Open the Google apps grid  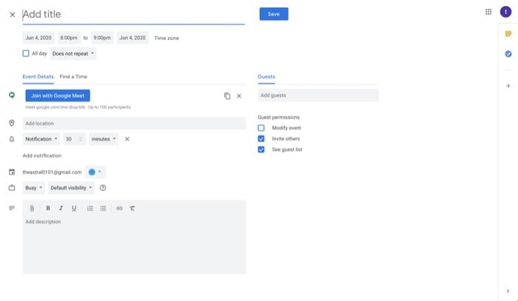pos(488,12)
